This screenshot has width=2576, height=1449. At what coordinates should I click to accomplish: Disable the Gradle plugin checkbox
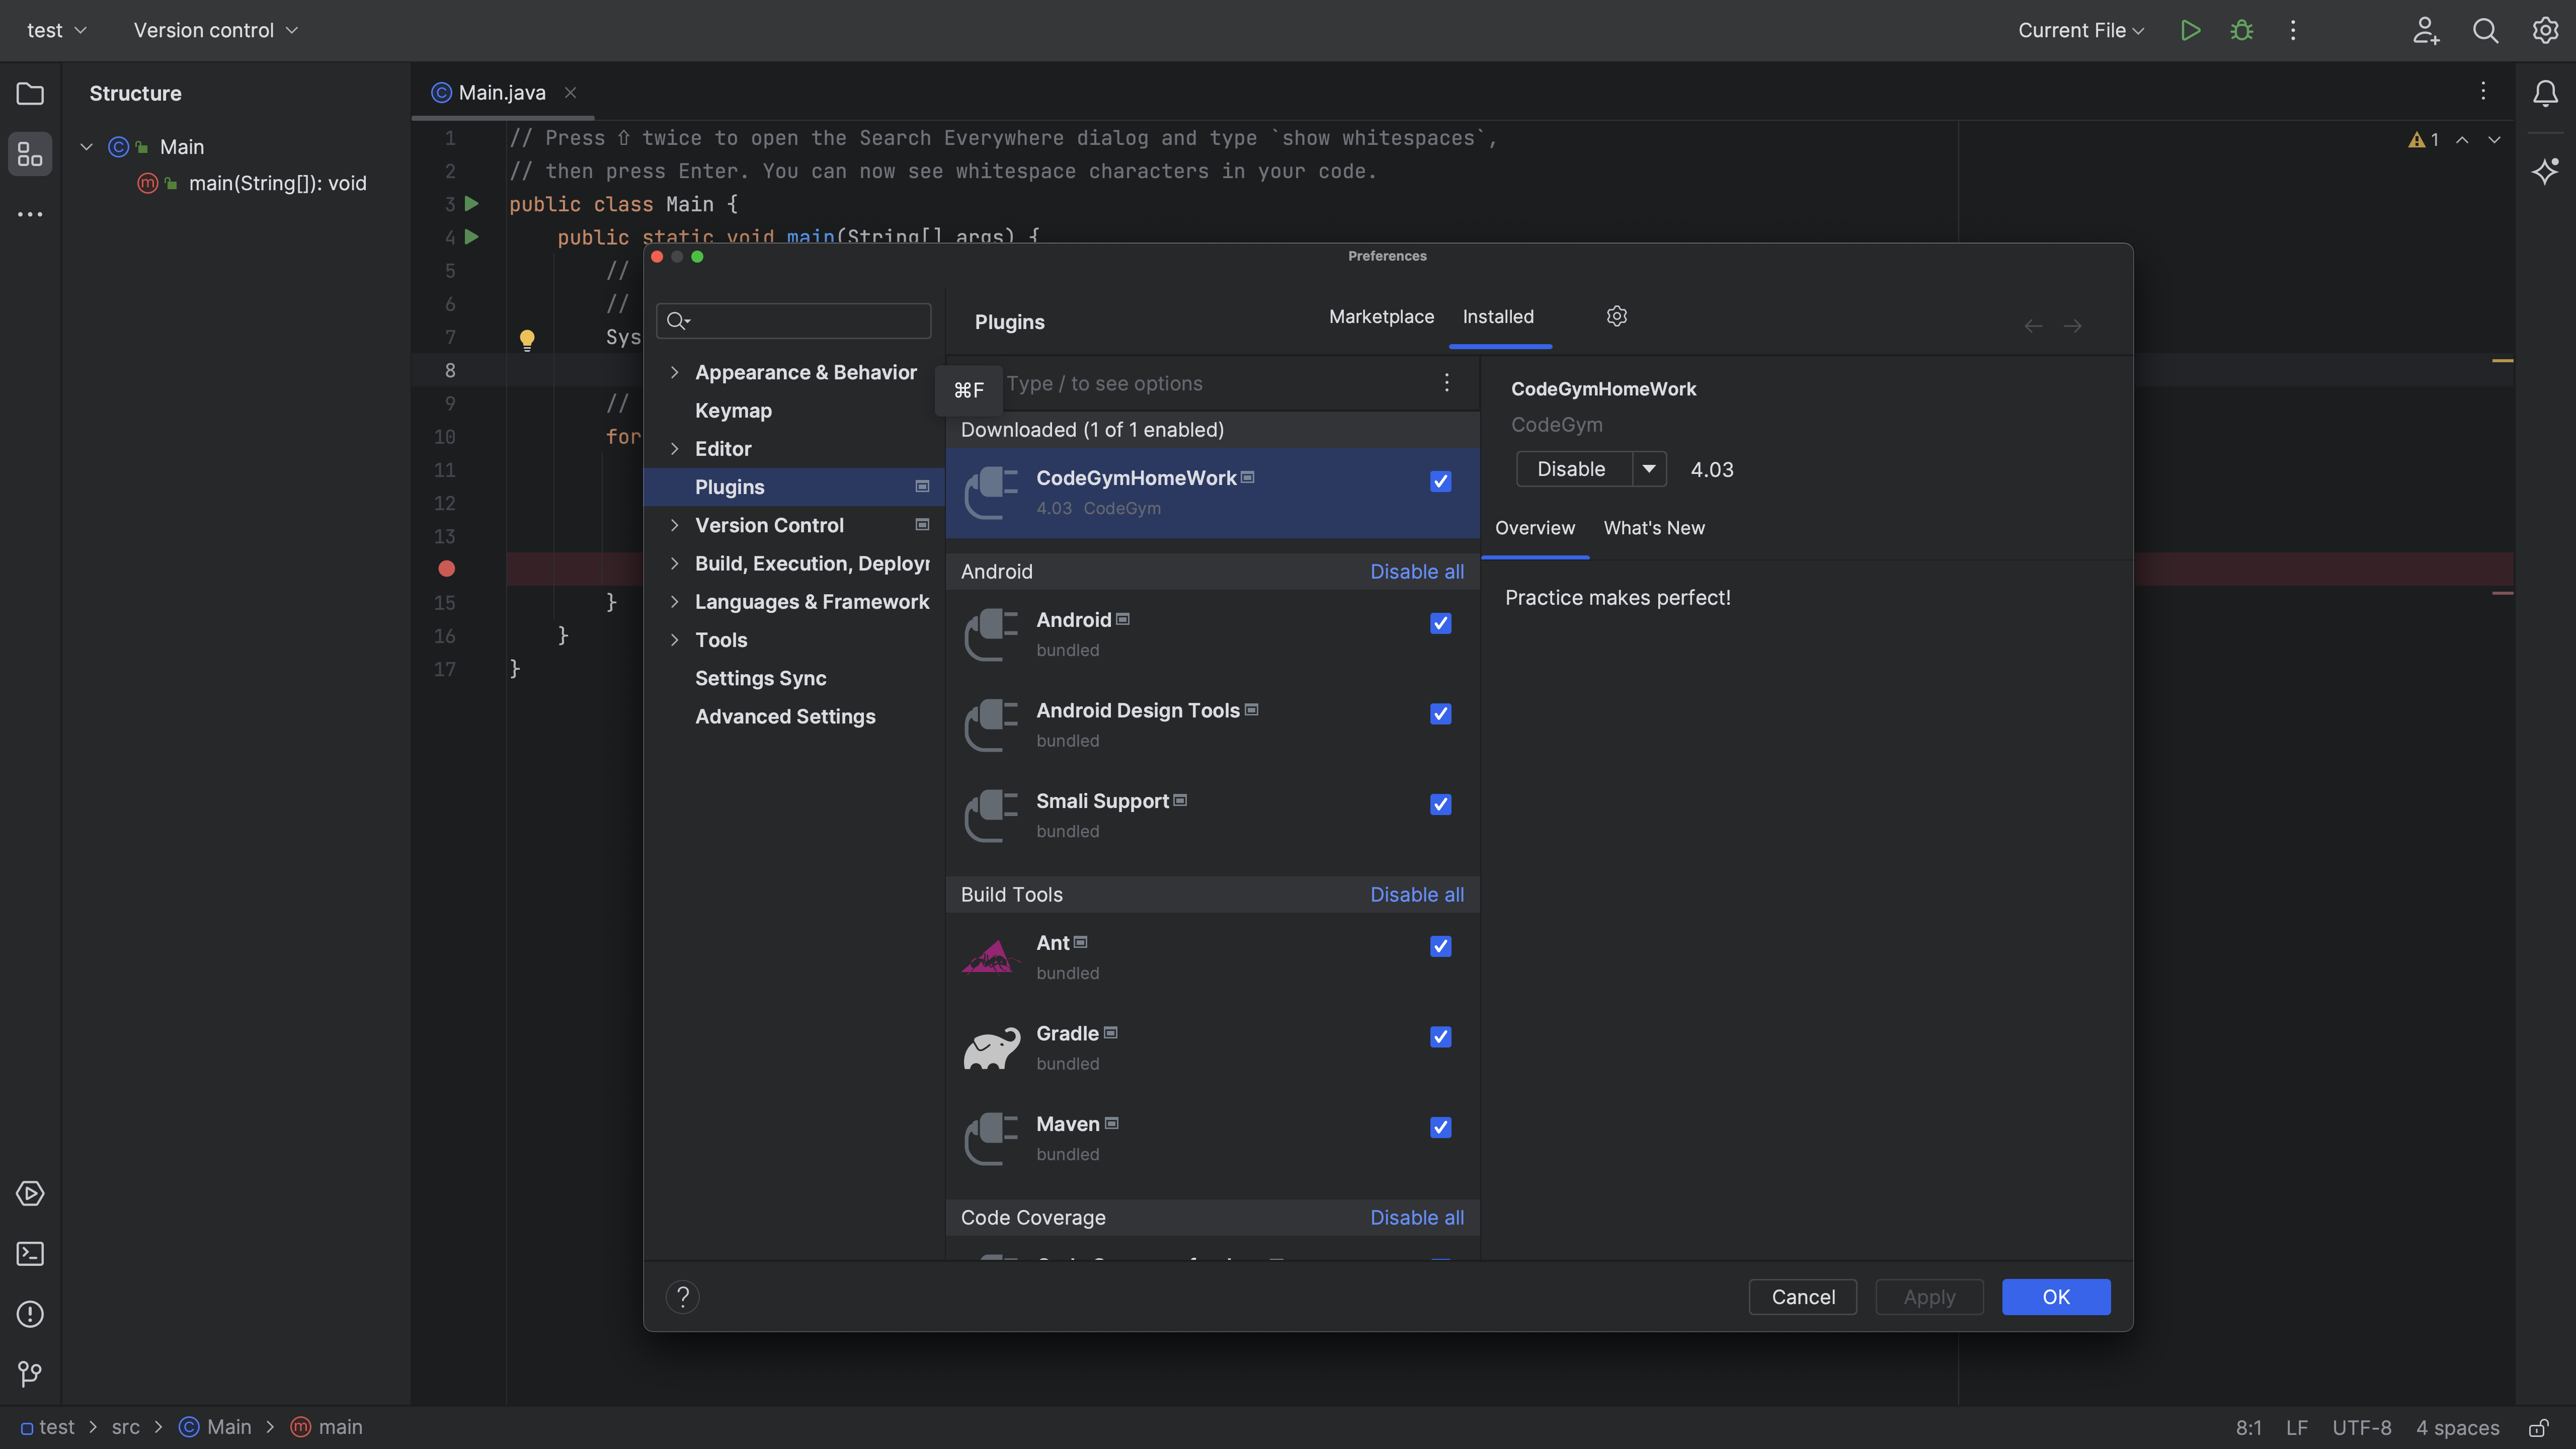pos(1440,1037)
